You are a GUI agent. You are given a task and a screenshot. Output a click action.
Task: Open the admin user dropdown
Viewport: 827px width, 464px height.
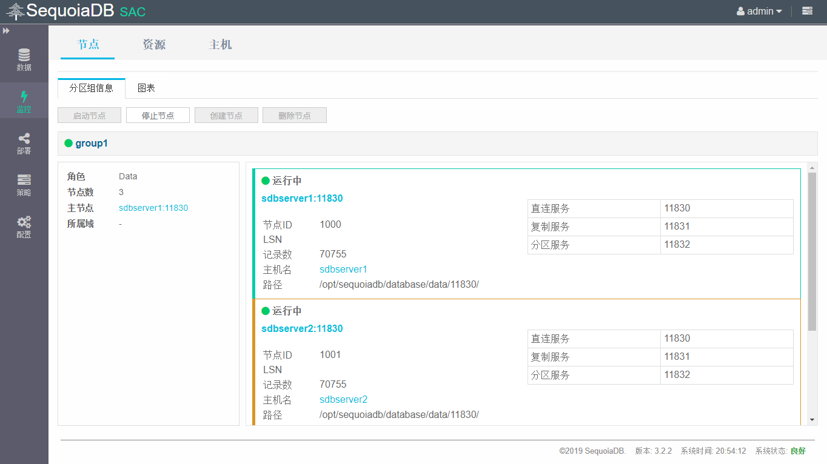point(759,11)
